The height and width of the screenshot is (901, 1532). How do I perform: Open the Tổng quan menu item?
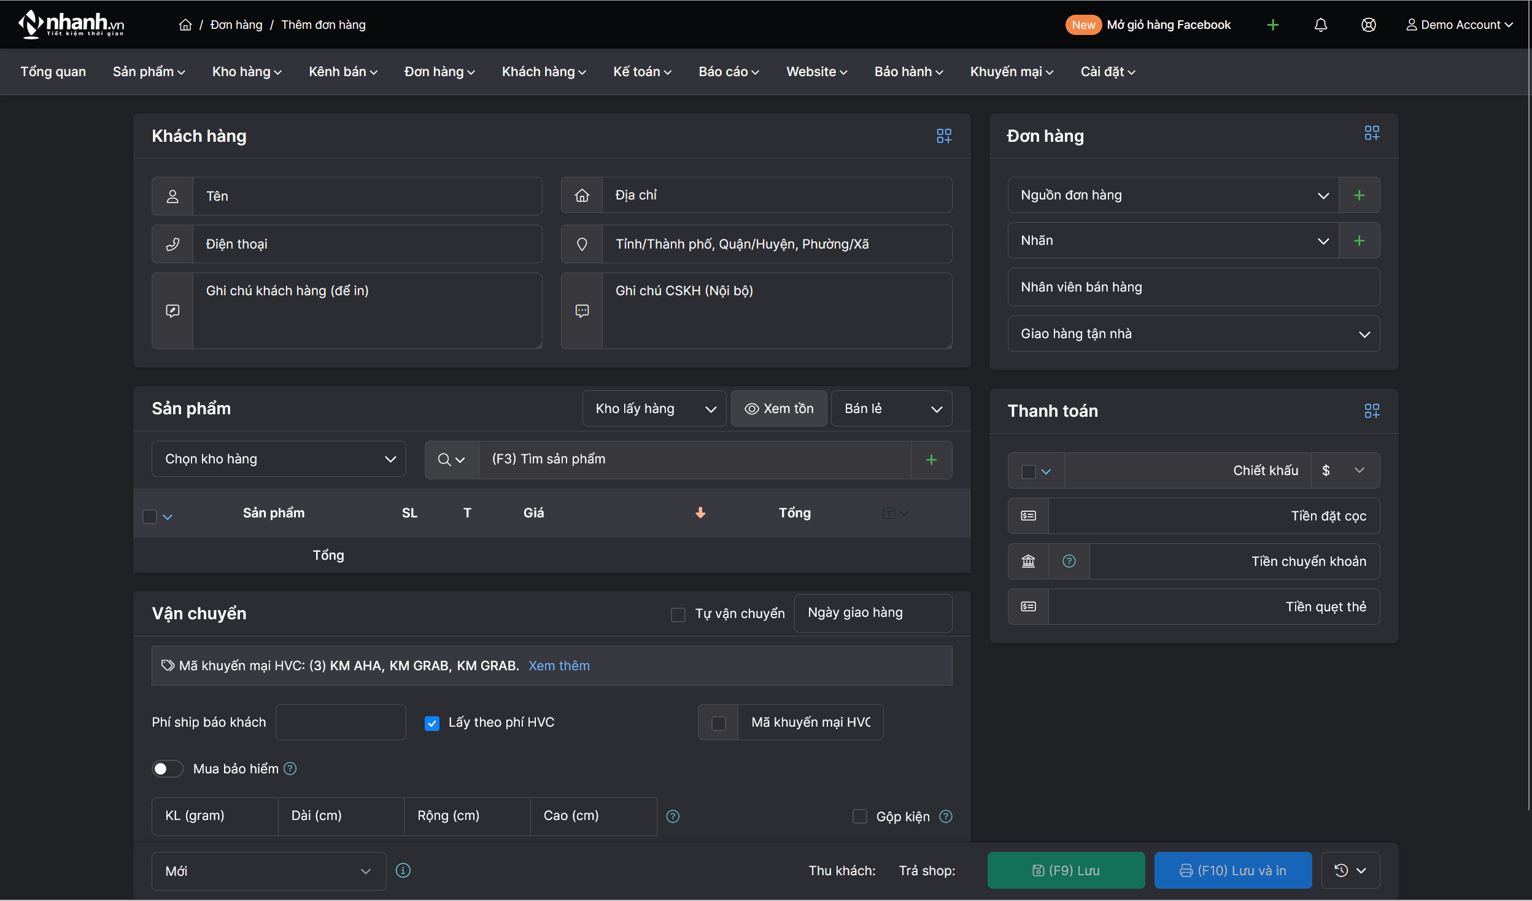[53, 72]
